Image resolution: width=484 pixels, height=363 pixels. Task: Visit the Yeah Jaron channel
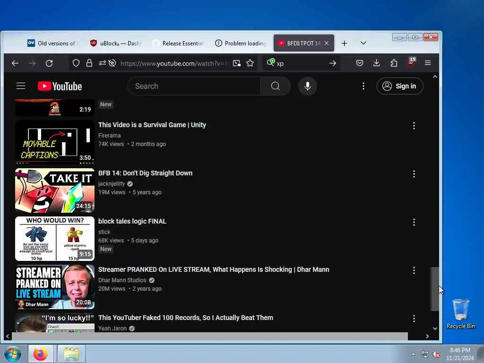112,328
